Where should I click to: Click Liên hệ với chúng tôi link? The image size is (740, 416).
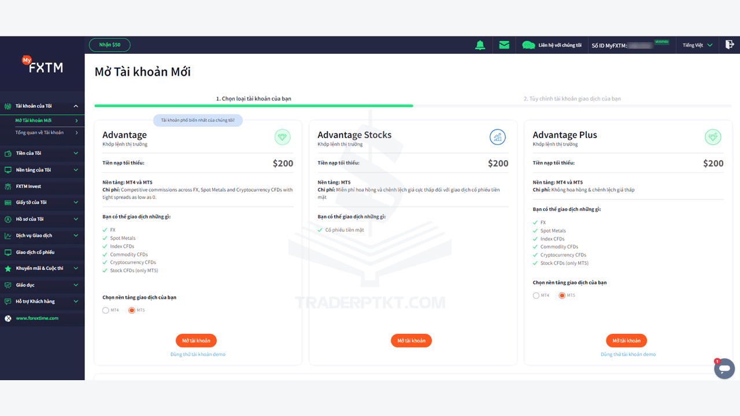click(560, 45)
